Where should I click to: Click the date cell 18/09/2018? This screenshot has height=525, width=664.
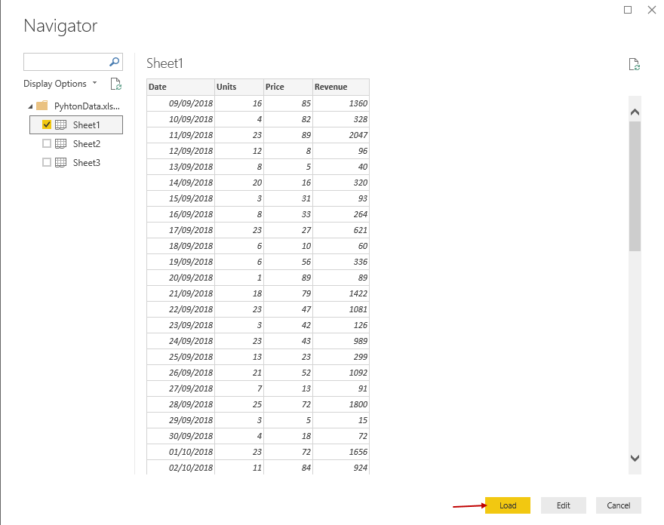(x=181, y=246)
